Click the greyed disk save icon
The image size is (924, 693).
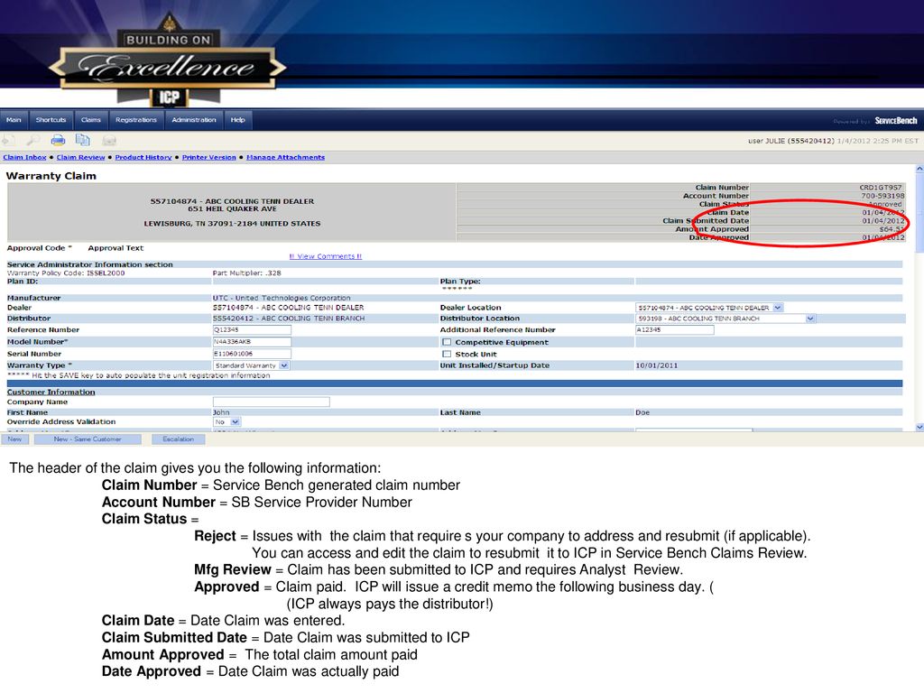click(x=109, y=140)
